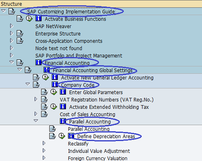The width and height of the screenshot is (202, 161).
Task: Open documentation icon for Company Code
Action: point(36,84)
